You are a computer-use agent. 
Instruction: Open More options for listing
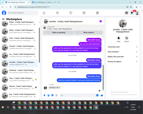tap(89, 32)
